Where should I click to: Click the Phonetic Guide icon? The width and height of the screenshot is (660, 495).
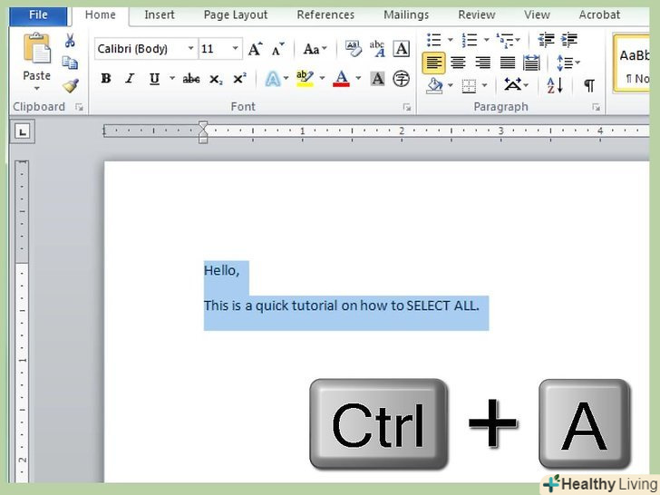[377, 48]
